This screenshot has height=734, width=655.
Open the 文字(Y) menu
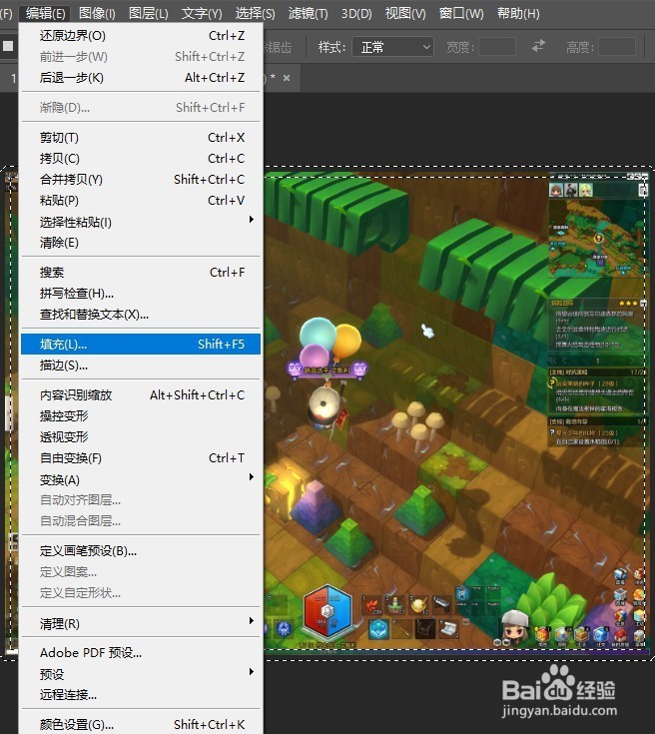202,13
